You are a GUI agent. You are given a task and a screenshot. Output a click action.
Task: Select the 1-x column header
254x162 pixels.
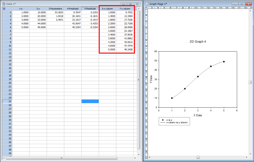pos(21,9)
